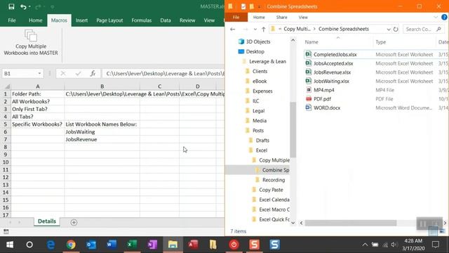Viewport: 449px width, 253px height.
Task: Add a new sheet with plus button
Action: click(74, 222)
